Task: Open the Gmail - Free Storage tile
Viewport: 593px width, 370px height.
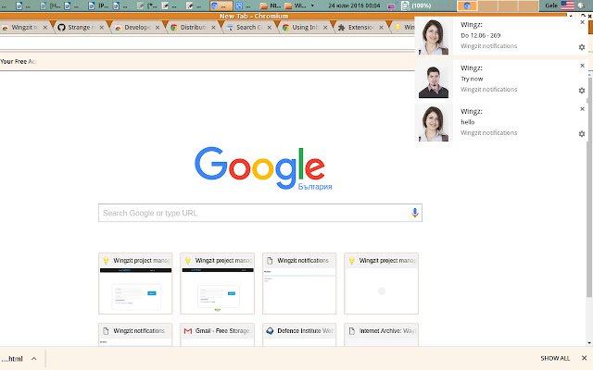Action: [x=217, y=335]
